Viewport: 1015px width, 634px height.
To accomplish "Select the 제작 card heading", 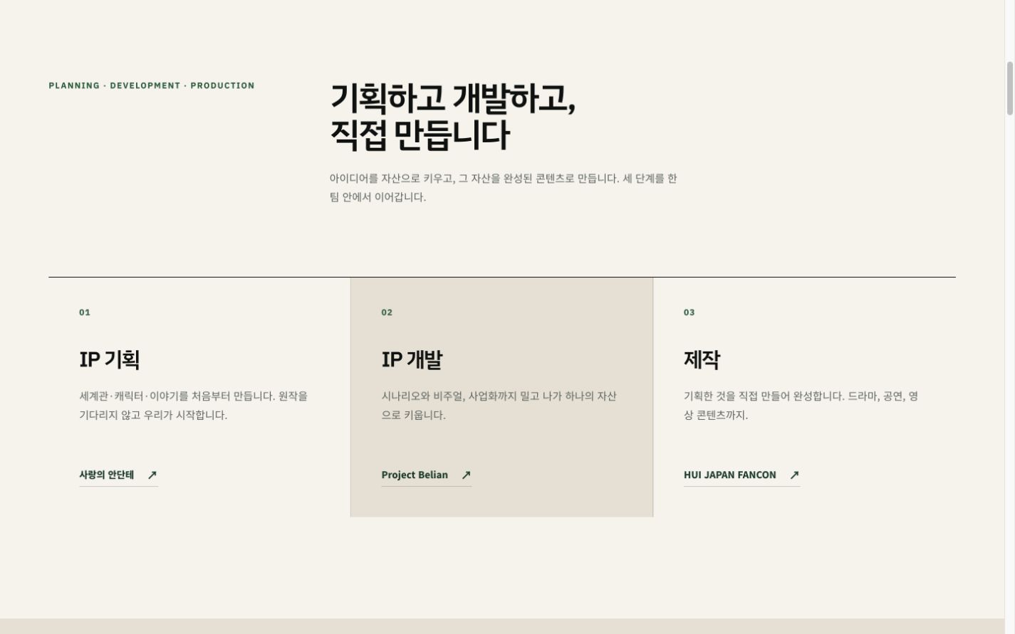I will [x=702, y=359].
